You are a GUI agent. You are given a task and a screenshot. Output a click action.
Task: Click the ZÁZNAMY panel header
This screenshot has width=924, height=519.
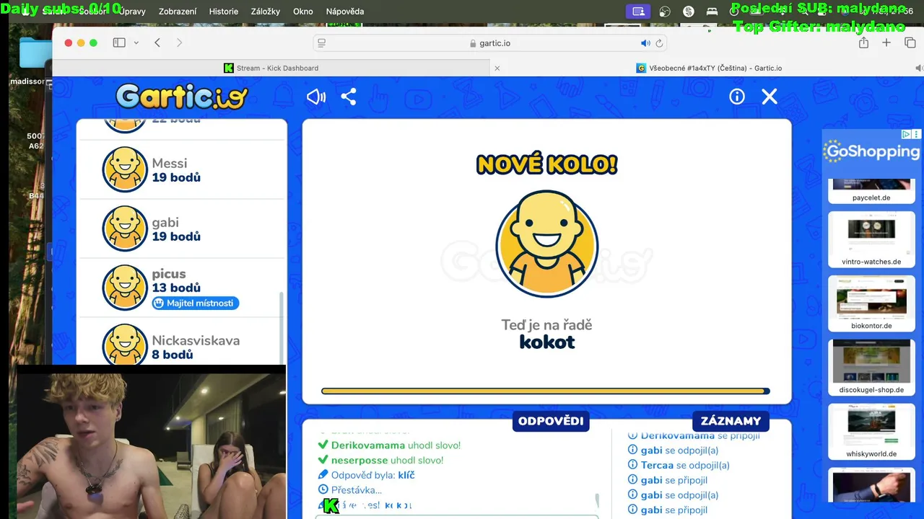(x=731, y=421)
